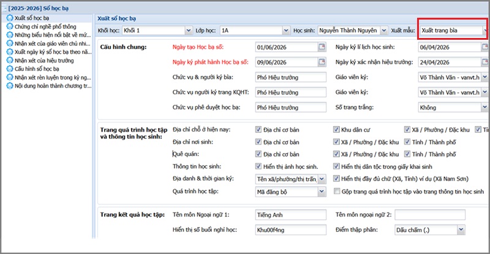Click the 'Hiển thị số buổi nghỉ học' field
This screenshot has height=254, width=490.
pos(290,230)
